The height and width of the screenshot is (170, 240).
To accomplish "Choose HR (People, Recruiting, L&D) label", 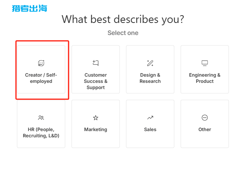I will 41,133.
